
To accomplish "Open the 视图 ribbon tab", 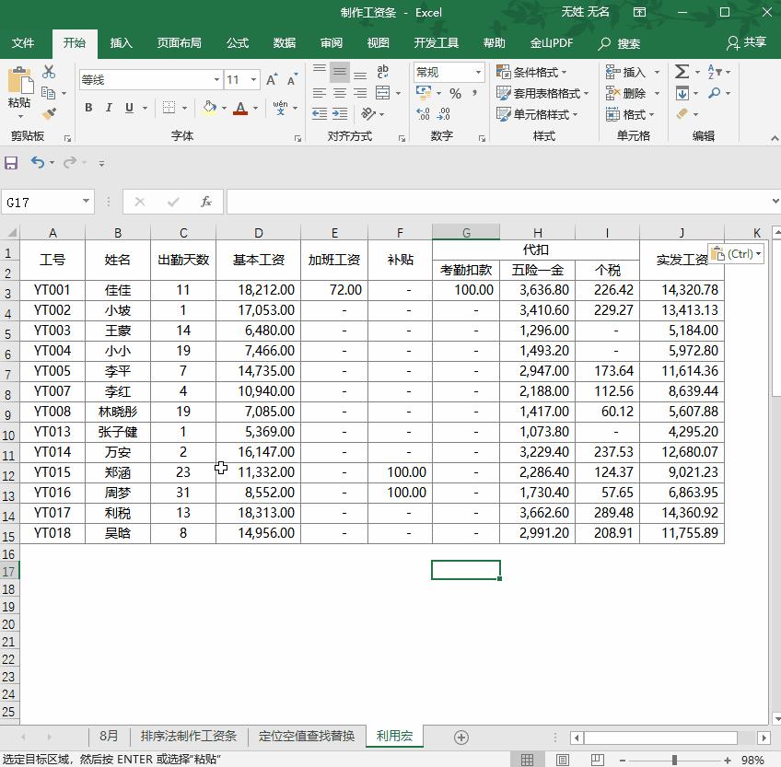I will pyautogui.click(x=379, y=42).
